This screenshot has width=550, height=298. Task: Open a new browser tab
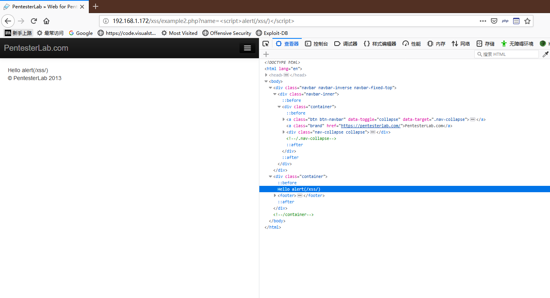tap(96, 6)
